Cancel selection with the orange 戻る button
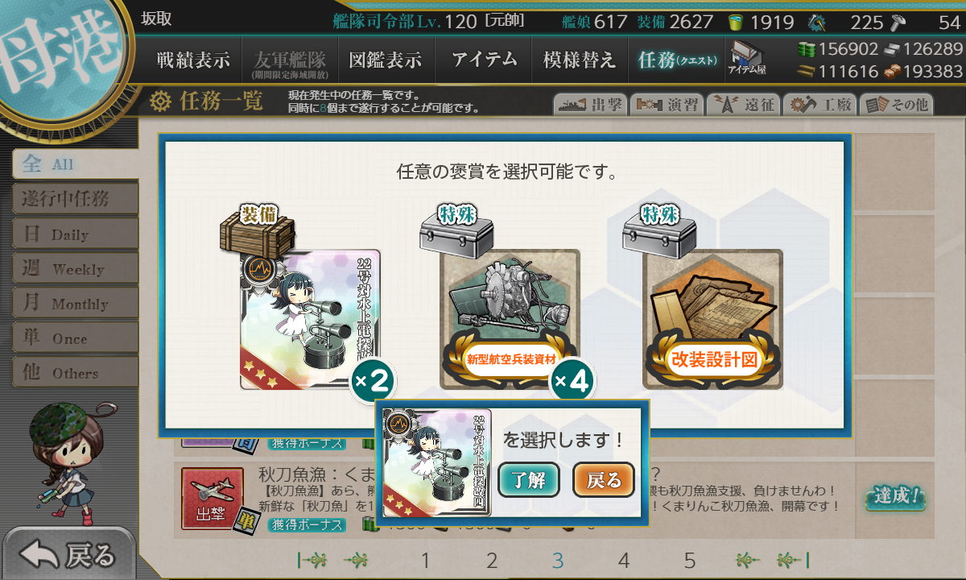The width and height of the screenshot is (966, 580). (x=604, y=480)
